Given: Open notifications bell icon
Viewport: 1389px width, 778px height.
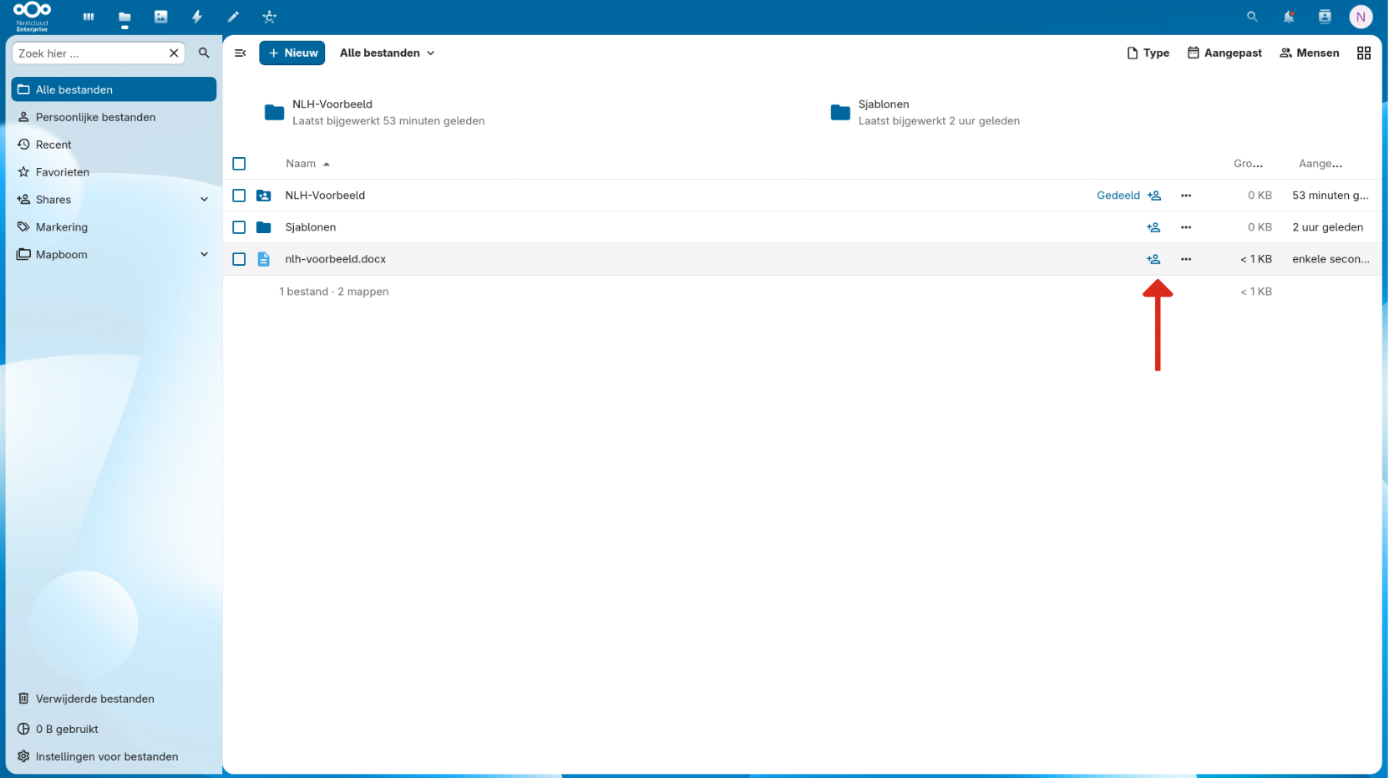Looking at the screenshot, I should pos(1289,17).
